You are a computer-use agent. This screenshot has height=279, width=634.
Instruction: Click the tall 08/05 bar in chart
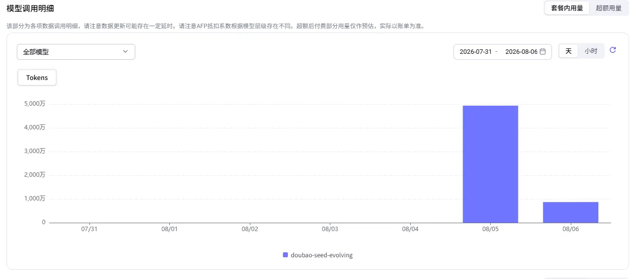[490, 164]
